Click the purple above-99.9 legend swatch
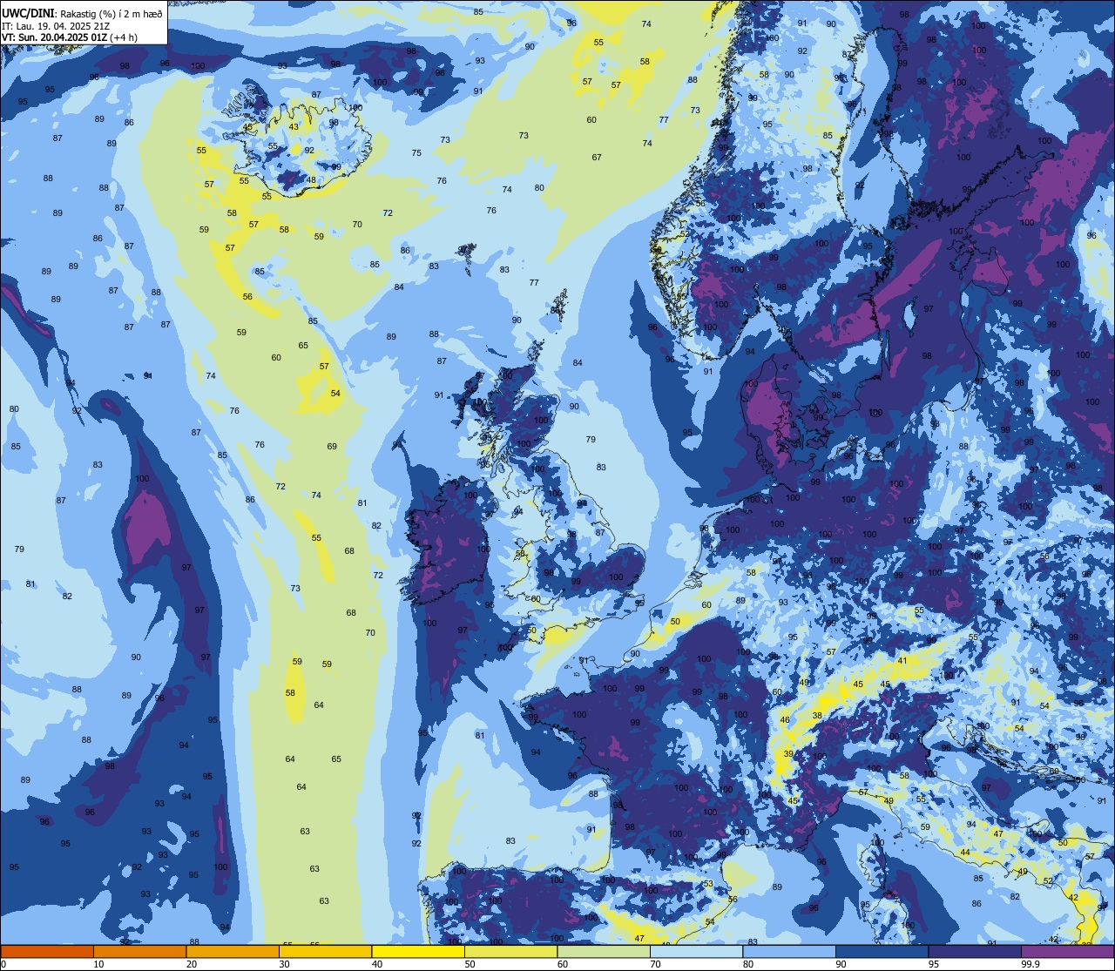Viewport: 1115px width, 971px height. click(x=1067, y=951)
